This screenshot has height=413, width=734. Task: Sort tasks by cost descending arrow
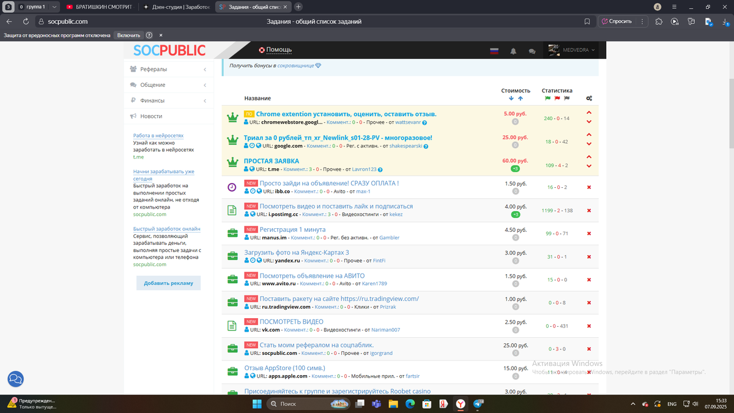[x=511, y=98]
